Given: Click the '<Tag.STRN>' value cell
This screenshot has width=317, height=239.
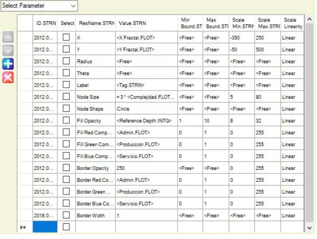Looking at the screenshot, I should (147, 85).
